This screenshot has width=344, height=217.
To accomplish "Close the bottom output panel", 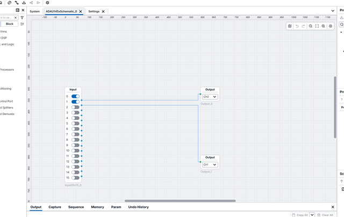I will pos(333,207).
